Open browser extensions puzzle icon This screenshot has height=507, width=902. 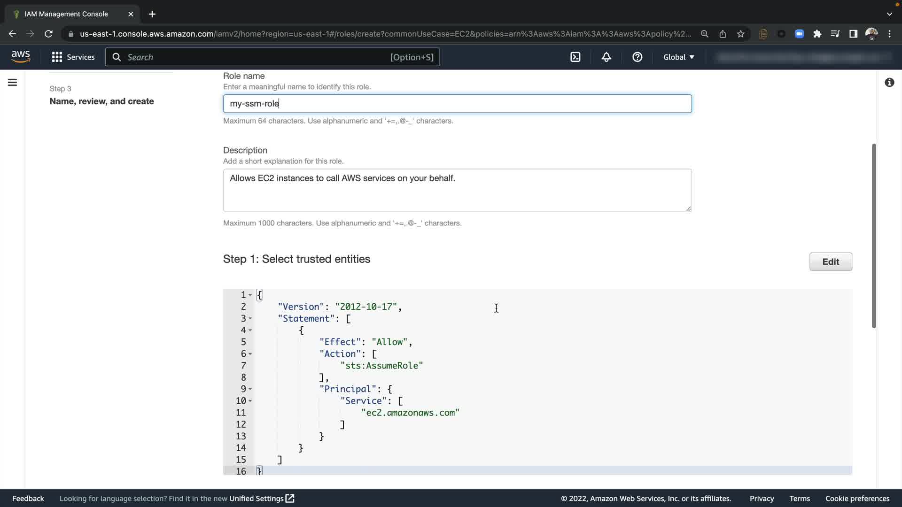click(817, 34)
